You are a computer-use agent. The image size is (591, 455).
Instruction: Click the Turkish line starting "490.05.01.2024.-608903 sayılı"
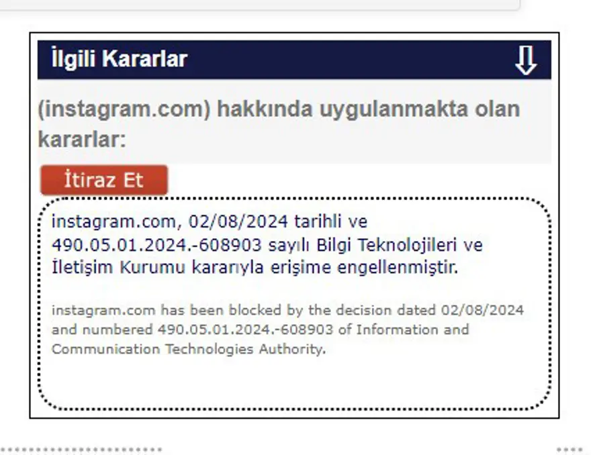pos(267,245)
